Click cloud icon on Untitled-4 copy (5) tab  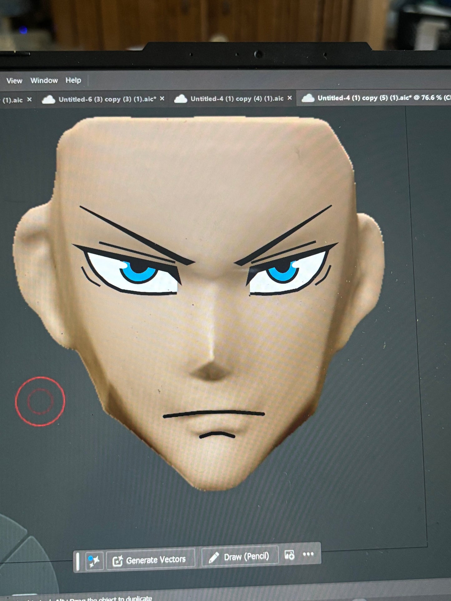coord(308,98)
